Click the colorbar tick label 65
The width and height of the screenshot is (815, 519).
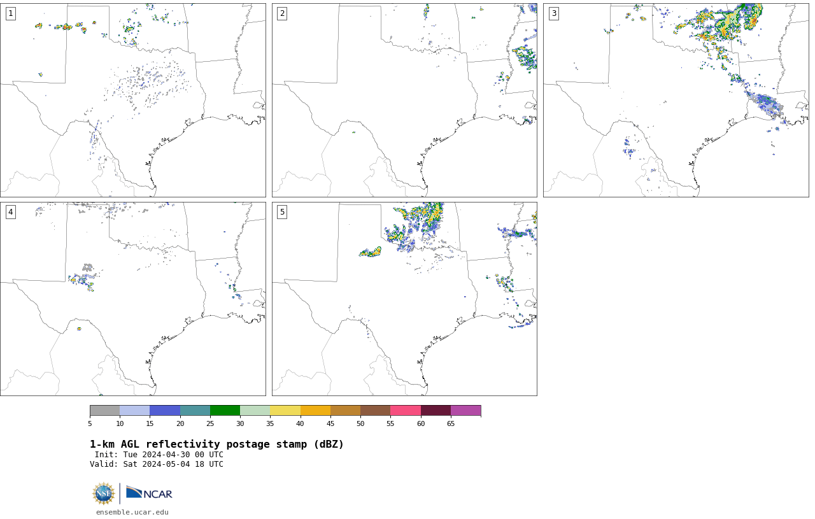pos(451,423)
